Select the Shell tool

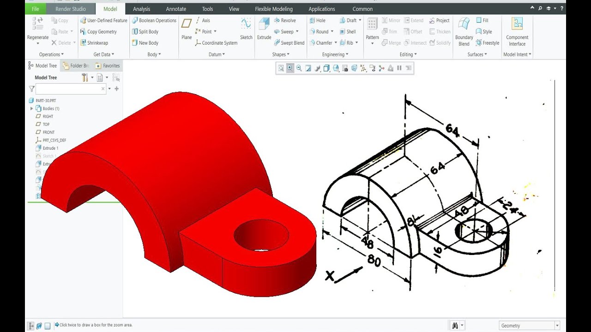(348, 32)
